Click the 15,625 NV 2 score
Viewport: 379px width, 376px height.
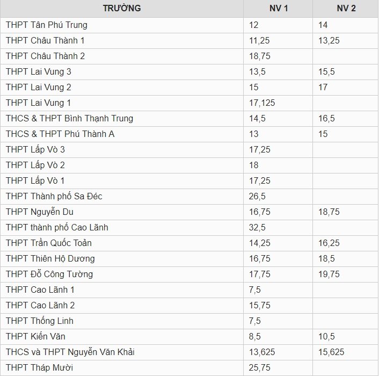pos(331,352)
